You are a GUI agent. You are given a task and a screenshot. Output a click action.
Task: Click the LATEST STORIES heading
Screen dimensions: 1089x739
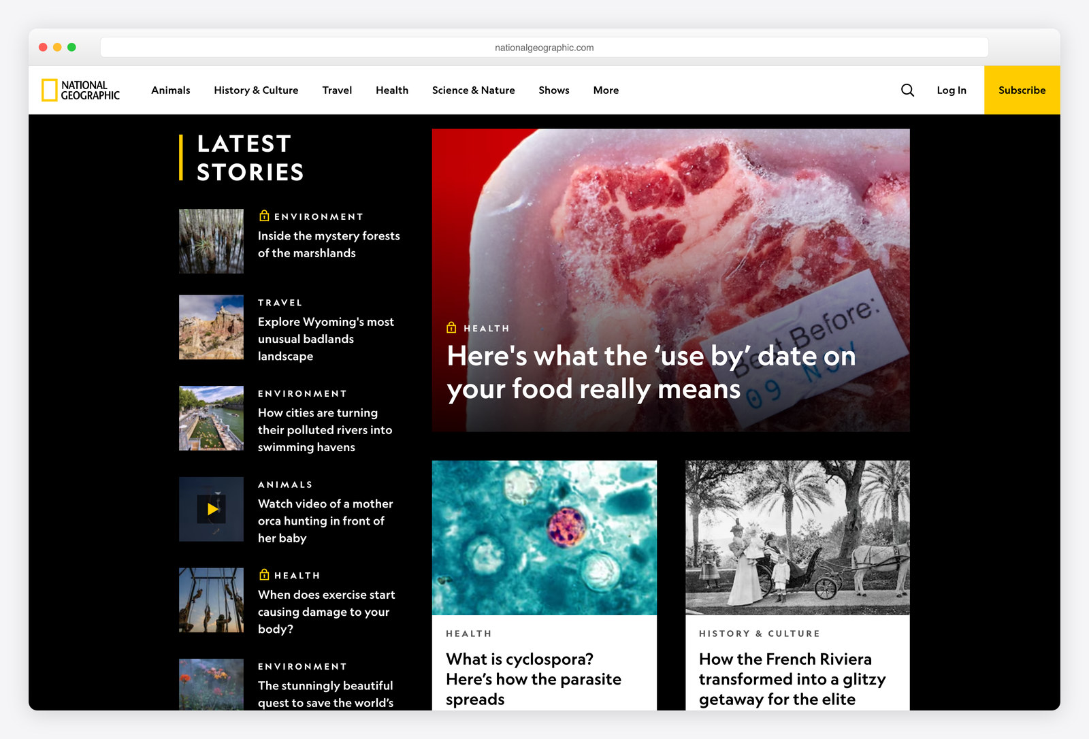pyautogui.click(x=250, y=158)
